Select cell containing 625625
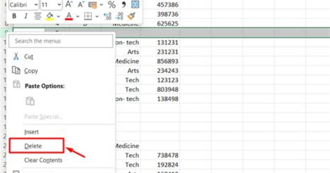This screenshot has height=173, width=330. click(x=160, y=23)
